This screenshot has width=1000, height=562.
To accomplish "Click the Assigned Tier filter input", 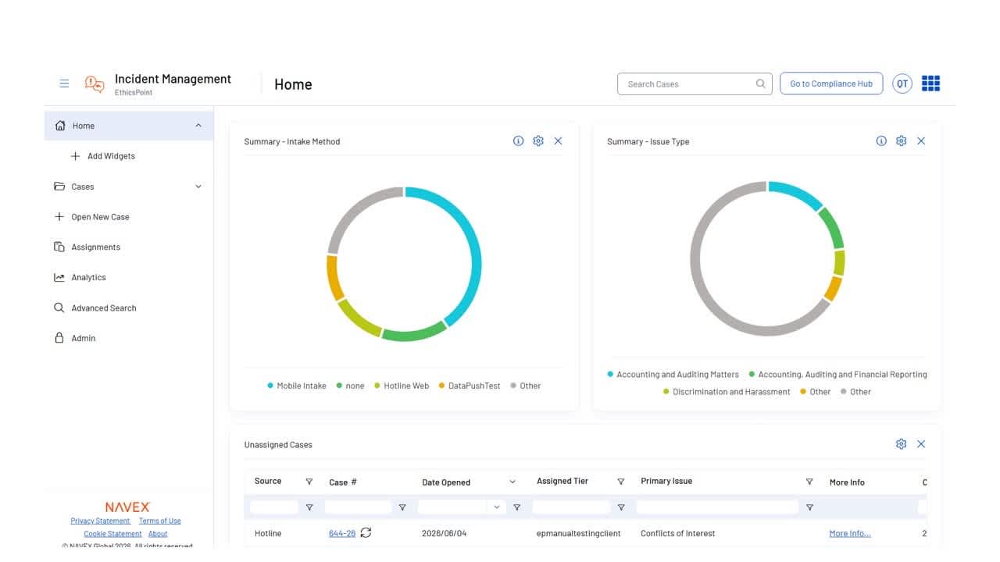I will [x=571, y=507].
